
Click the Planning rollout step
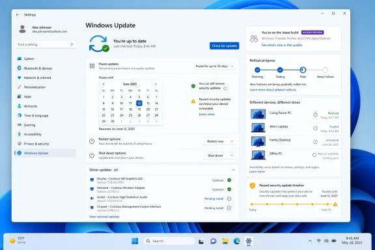click(x=257, y=70)
